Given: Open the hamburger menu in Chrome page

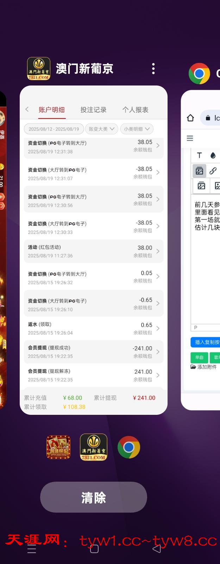Looking at the screenshot, I should click(x=190, y=138).
